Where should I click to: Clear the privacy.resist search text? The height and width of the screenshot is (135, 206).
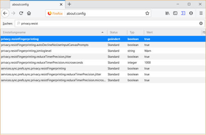pyautogui.click(x=201, y=23)
